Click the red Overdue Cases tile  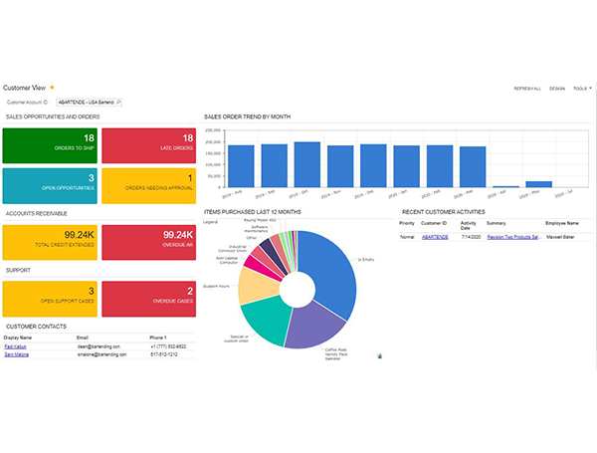147,298
